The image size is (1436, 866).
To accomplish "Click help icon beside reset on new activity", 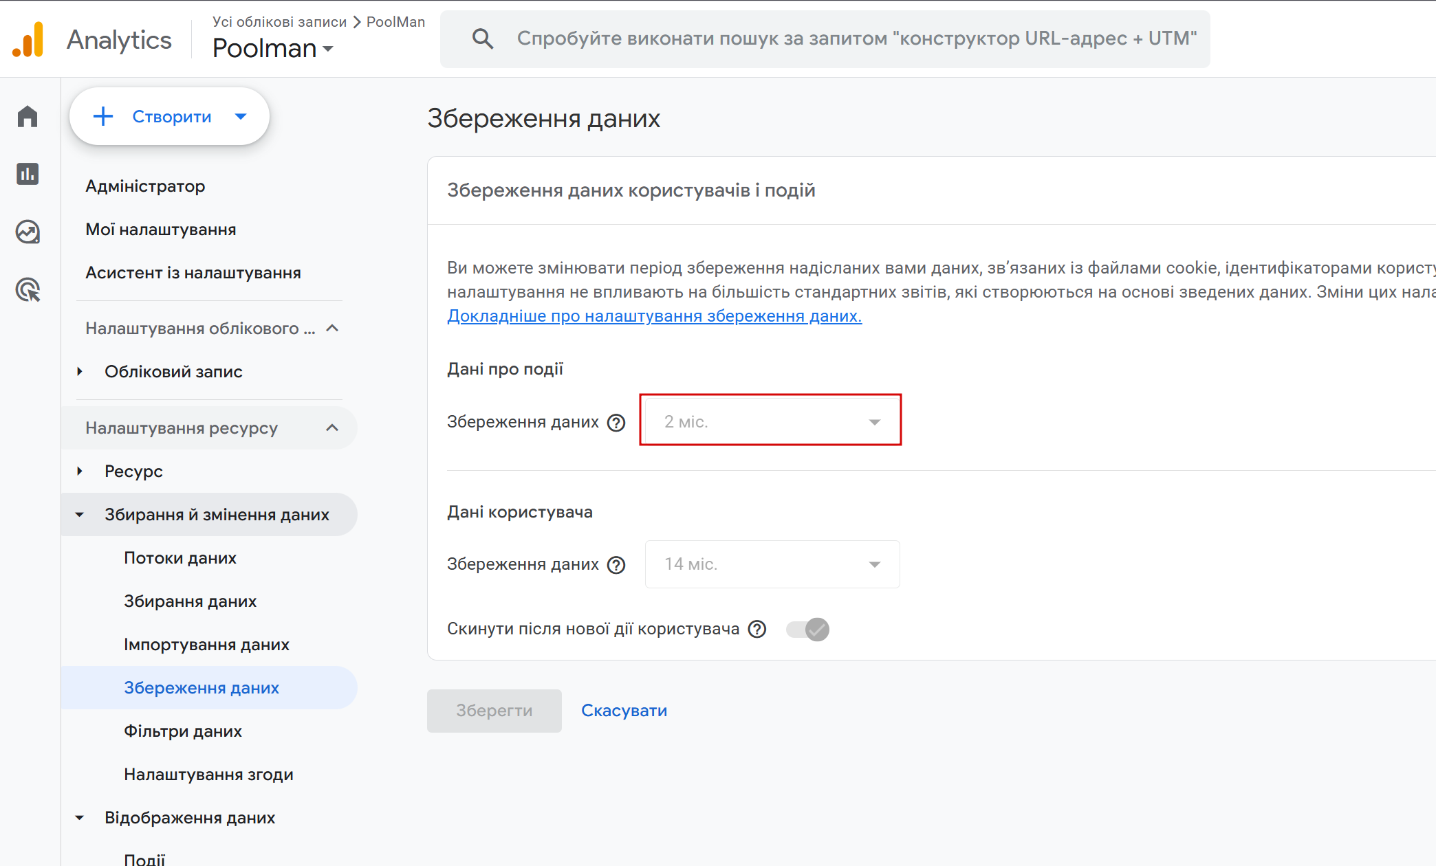I will [x=757, y=629].
